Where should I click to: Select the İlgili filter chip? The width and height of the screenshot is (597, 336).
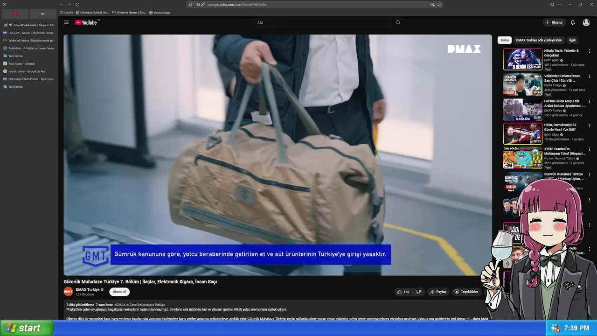(572, 40)
